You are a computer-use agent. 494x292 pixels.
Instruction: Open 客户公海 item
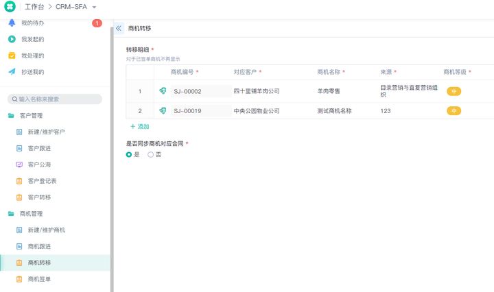[39, 165]
